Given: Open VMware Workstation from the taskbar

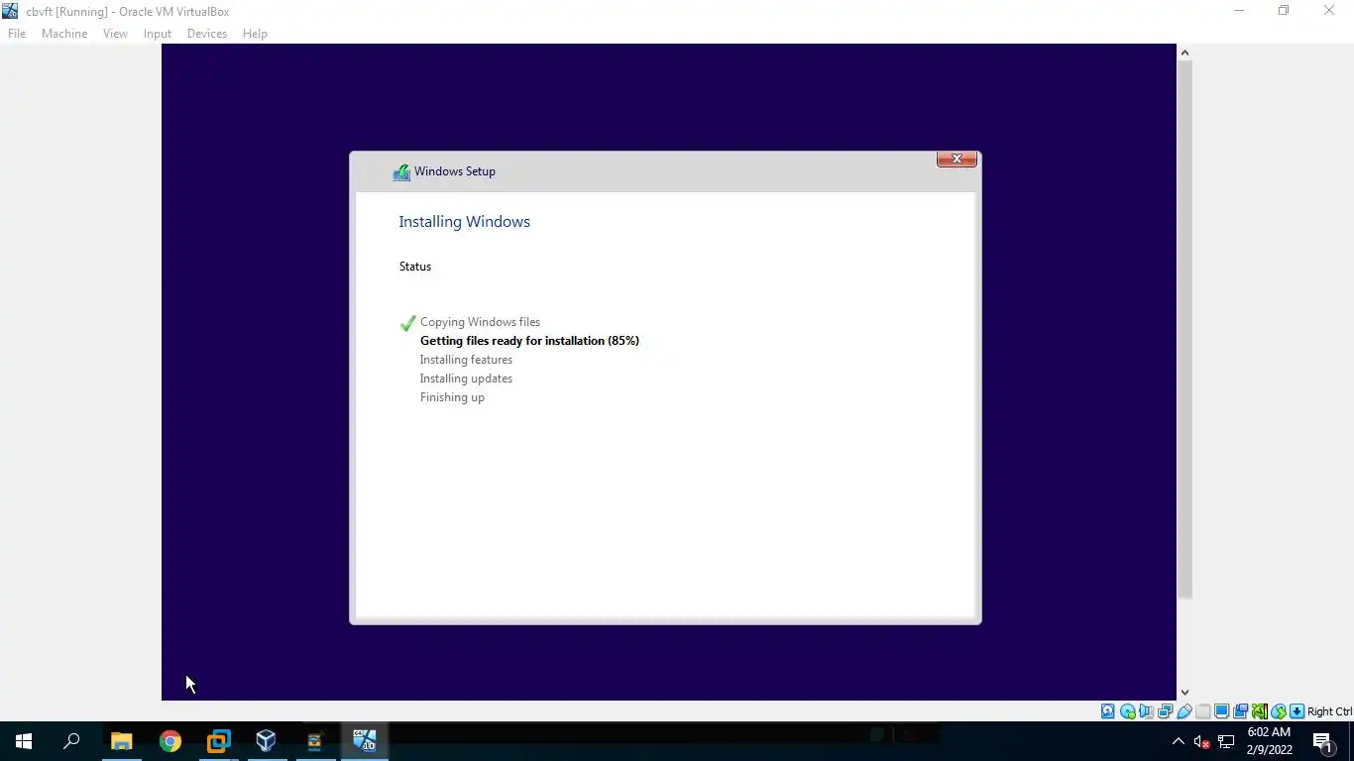Looking at the screenshot, I should pos(218,741).
